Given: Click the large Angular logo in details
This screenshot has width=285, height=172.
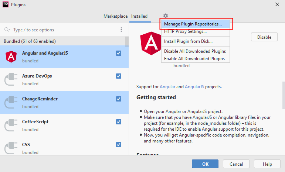Looking at the screenshot, I should click(150, 43).
